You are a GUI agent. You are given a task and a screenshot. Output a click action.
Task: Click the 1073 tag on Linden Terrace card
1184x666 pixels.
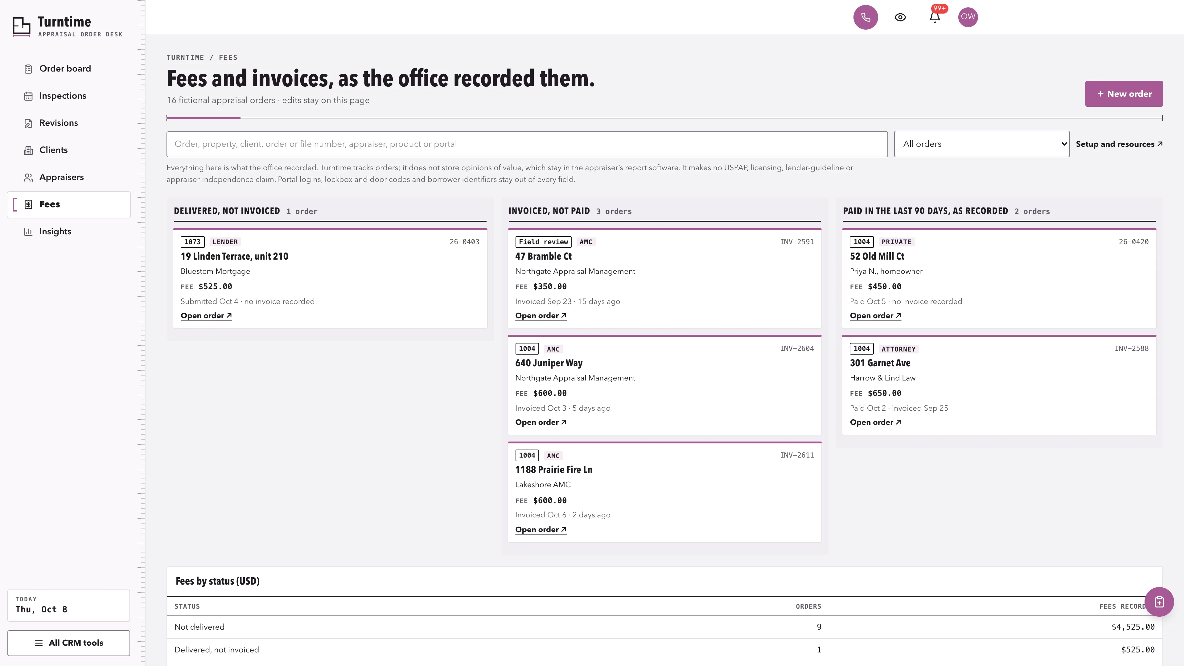coord(193,242)
